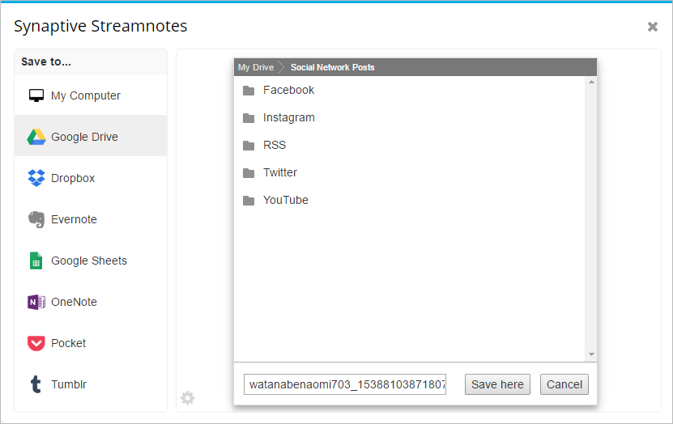Screen dimensions: 673x424
Task: Click the Pocket red icon
Action: [36, 343]
